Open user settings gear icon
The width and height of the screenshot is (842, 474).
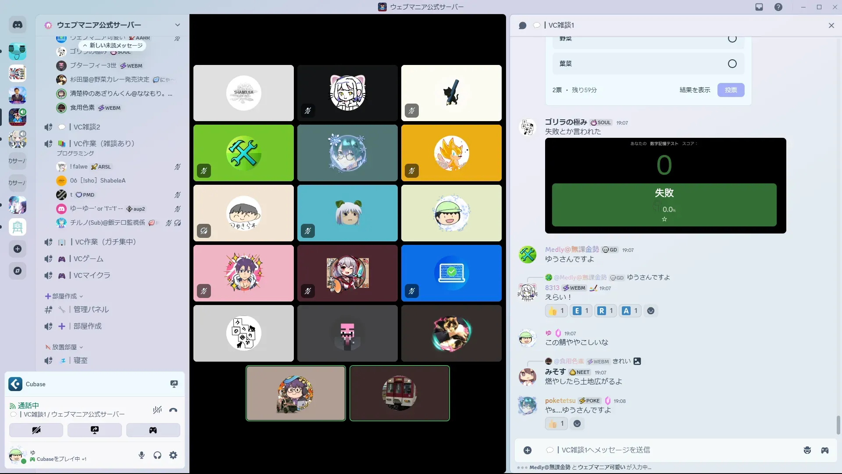tap(173, 455)
